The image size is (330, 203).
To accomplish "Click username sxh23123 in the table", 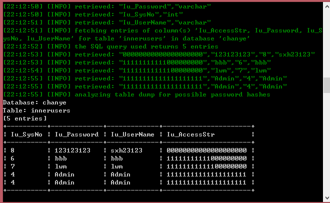I will click(126, 150).
